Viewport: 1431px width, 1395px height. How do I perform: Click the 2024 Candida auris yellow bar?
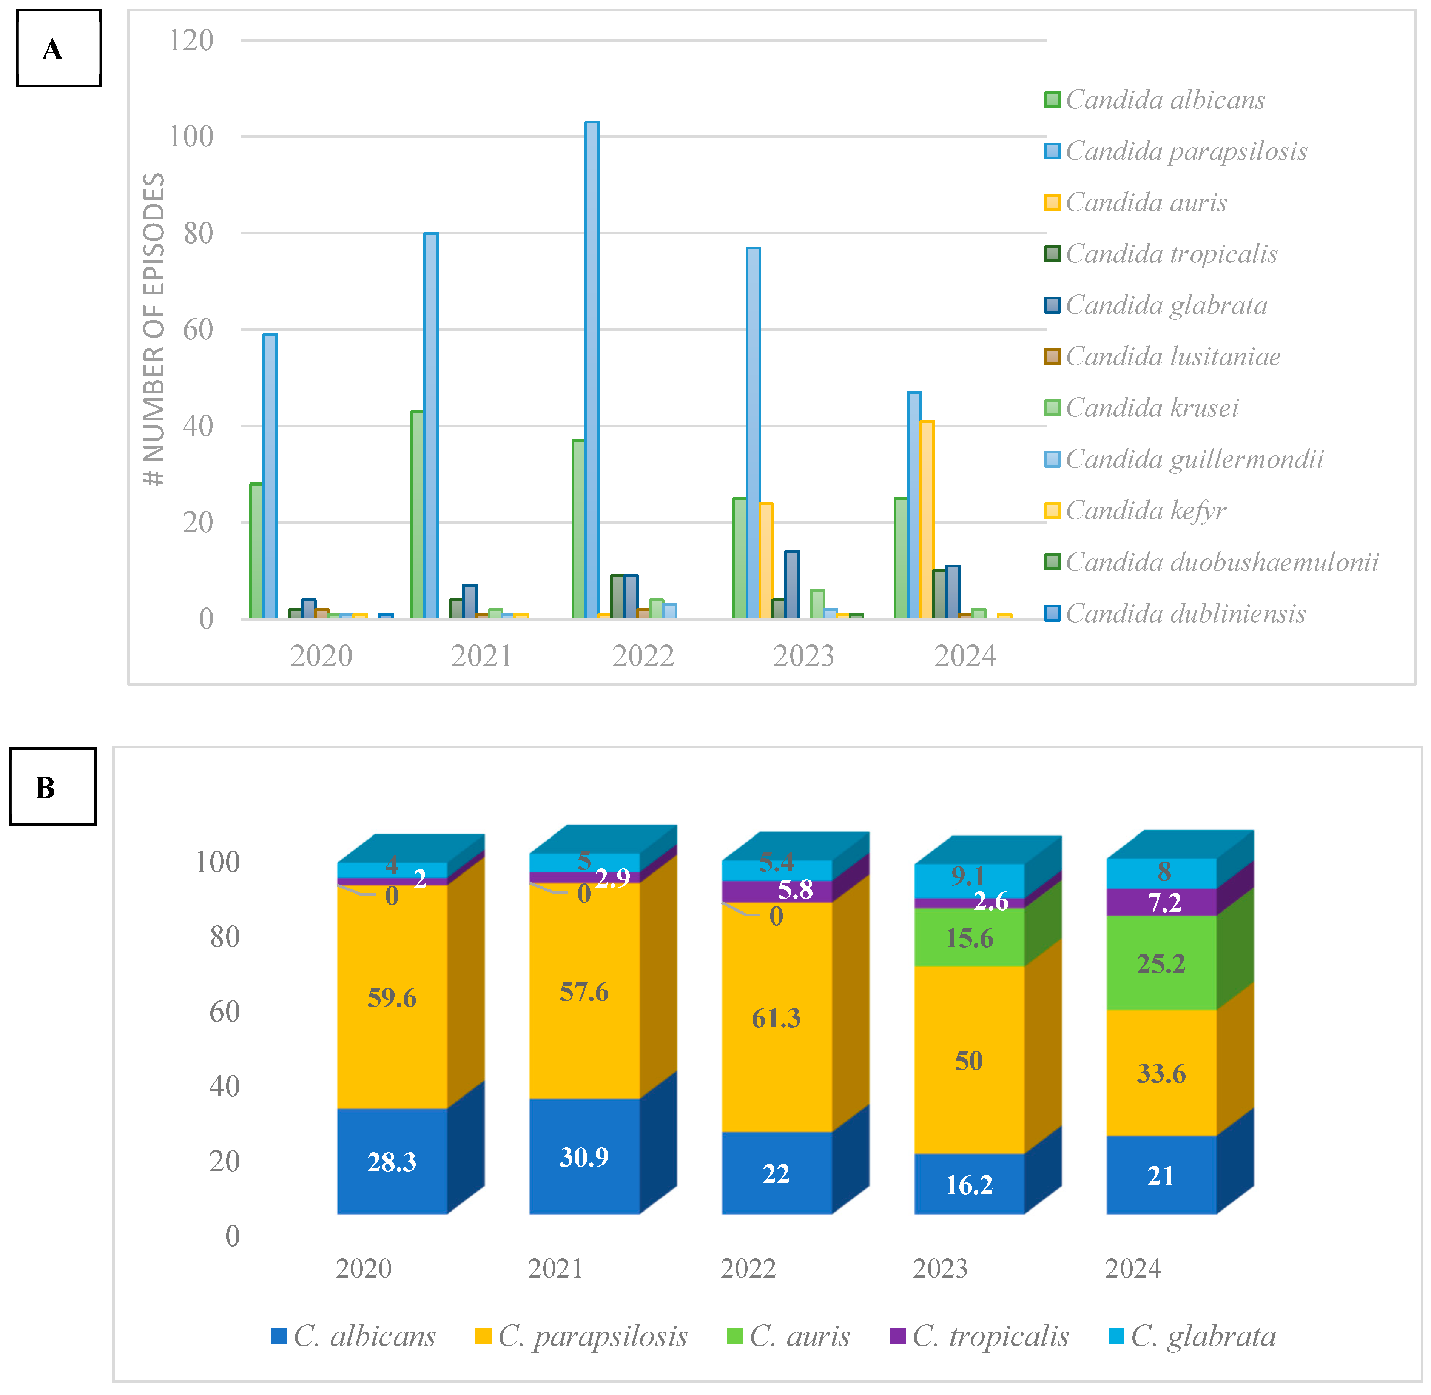(927, 519)
